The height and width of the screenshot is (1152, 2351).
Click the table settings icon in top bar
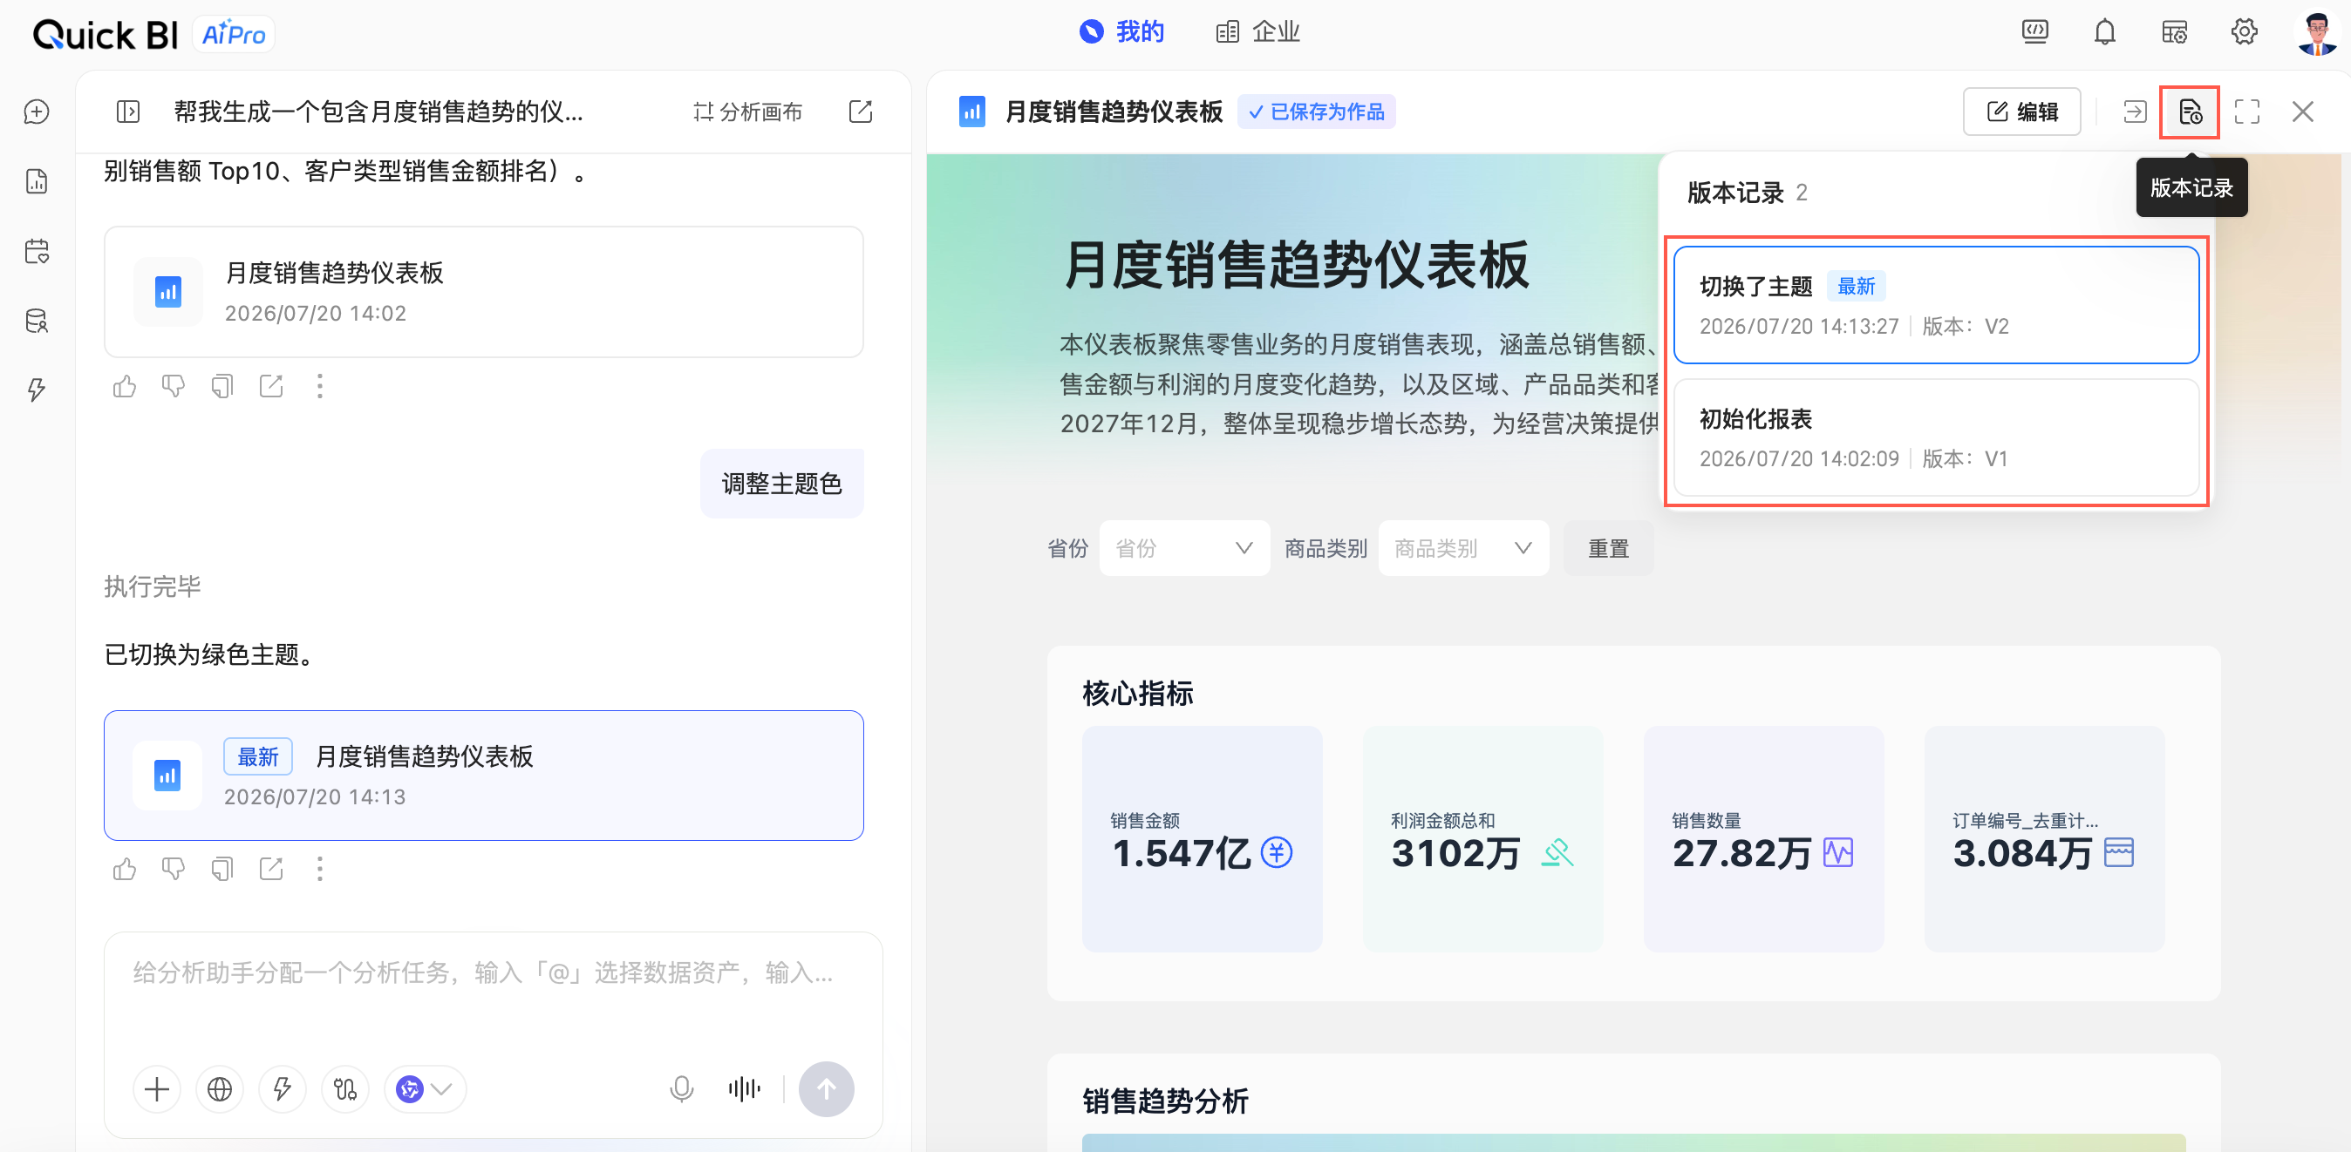tap(2175, 32)
